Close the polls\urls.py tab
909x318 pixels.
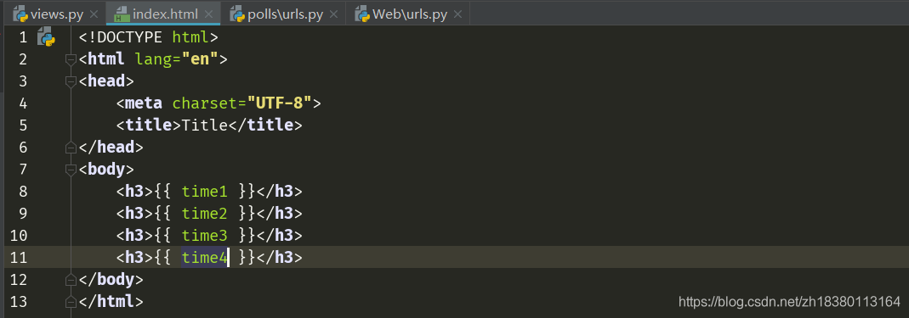(x=334, y=14)
